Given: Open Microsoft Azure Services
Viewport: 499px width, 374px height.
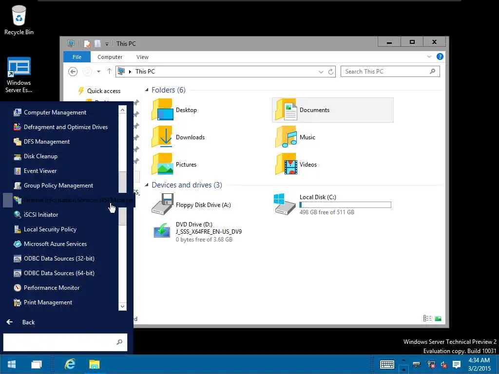Looking at the screenshot, I should (x=60, y=244).
